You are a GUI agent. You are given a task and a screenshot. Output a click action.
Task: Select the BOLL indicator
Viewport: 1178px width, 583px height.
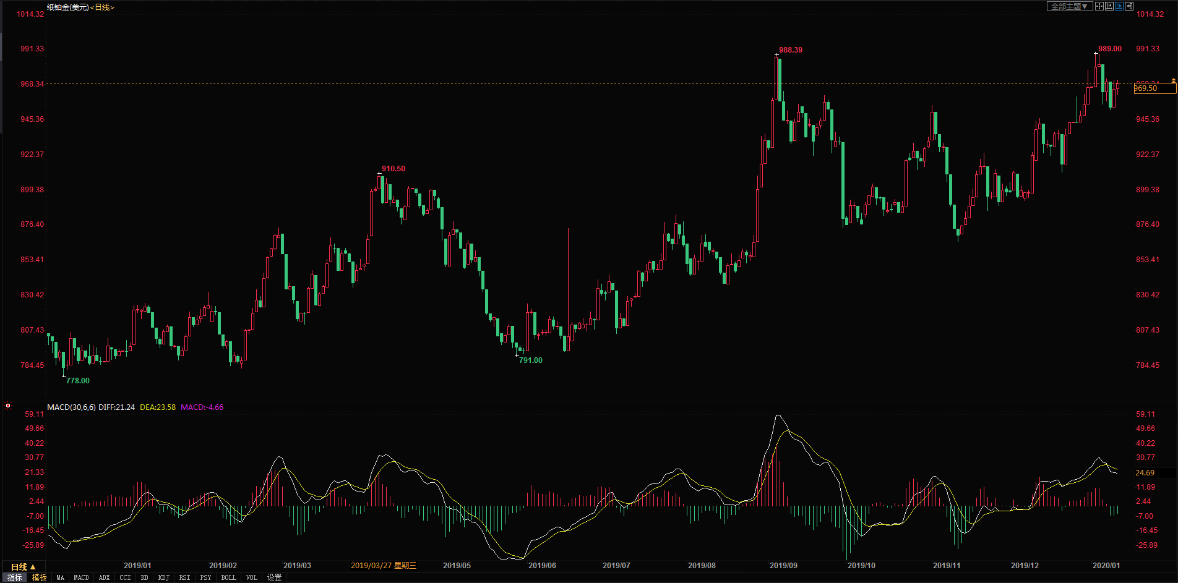[228, 577]
